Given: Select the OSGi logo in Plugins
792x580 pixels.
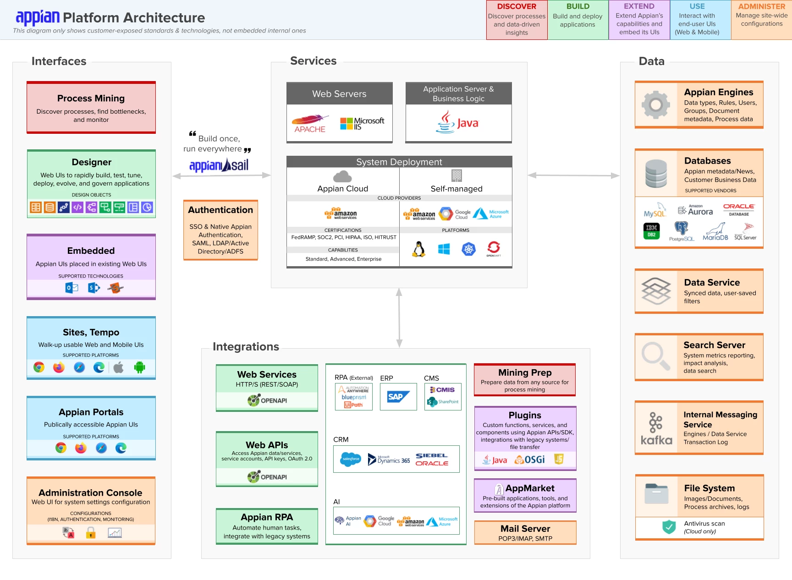Looking at the screenshot, I should tap(529, 460).
